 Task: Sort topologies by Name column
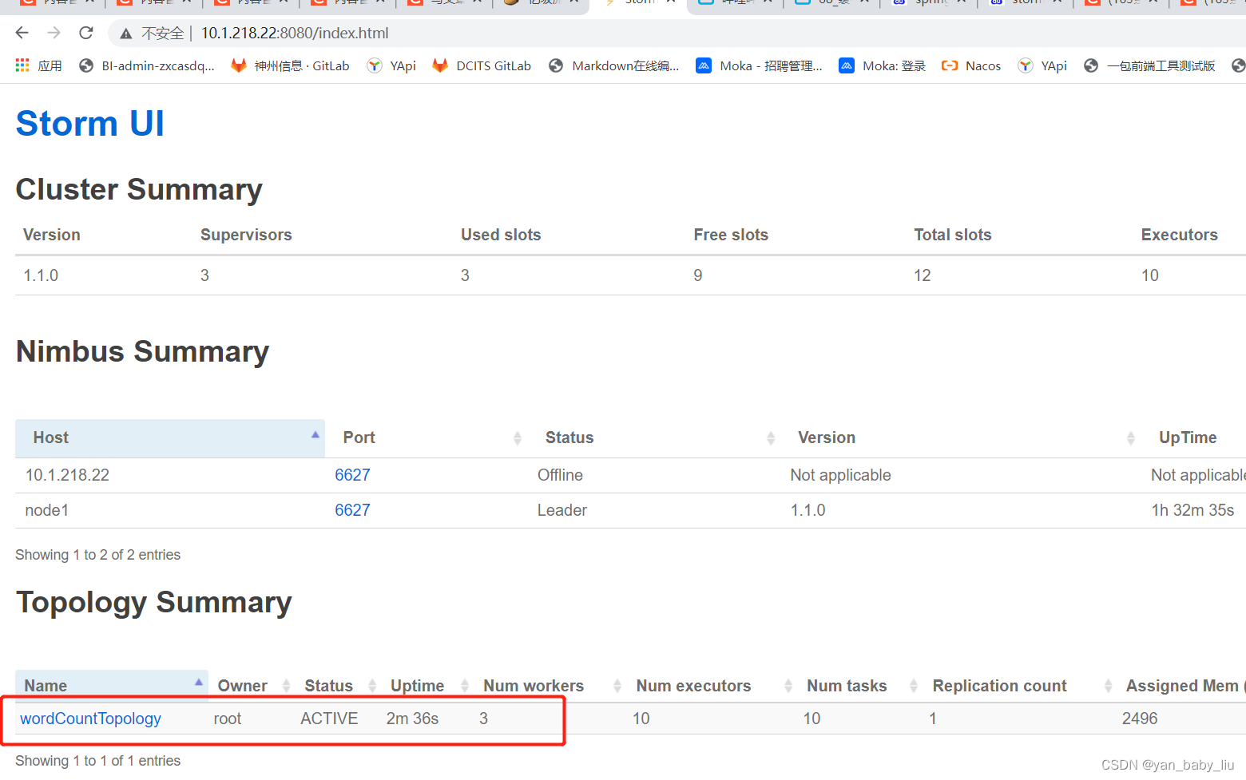click(x=112, y=686)
